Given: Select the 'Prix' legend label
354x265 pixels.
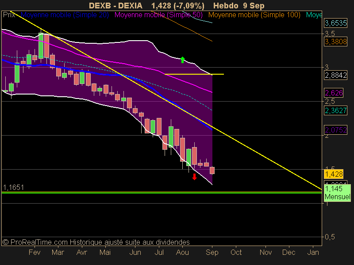Looking at the screenshot, I should 9,15.
